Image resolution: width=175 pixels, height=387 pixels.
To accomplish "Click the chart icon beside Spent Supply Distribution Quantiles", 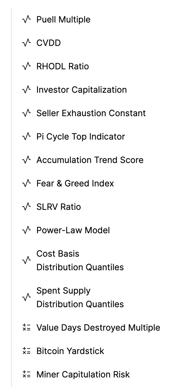I will point(27,297).
